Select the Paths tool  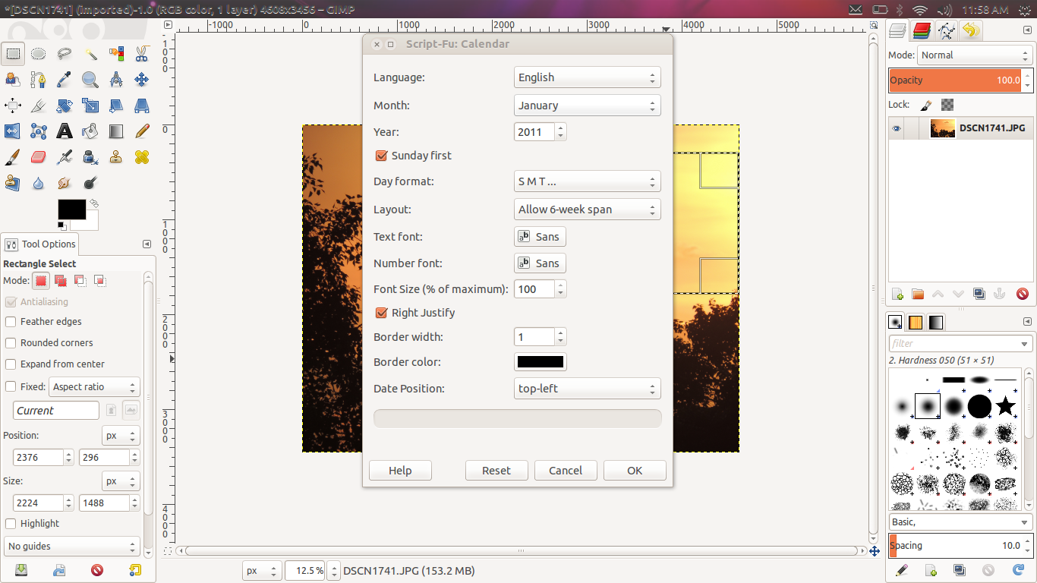pos(39,80)
